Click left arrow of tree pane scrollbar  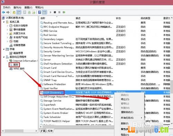click(3, 131)
